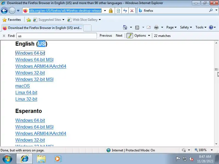Open the Page menu
The image size is (219, 164).
(171, 27)
